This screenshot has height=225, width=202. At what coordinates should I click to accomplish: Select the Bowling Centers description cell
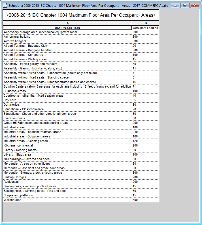click(x=67, y=86)
